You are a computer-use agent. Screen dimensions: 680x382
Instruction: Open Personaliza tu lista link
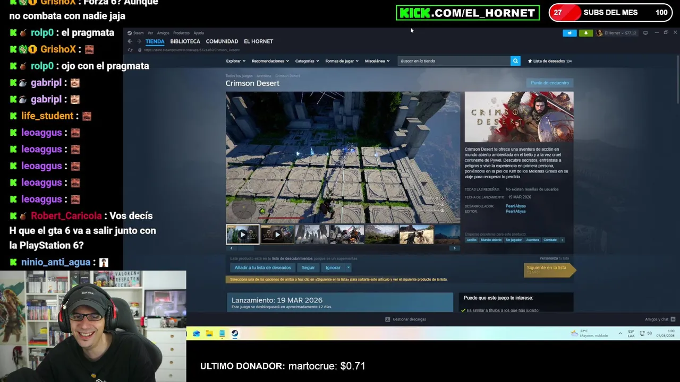554,258
